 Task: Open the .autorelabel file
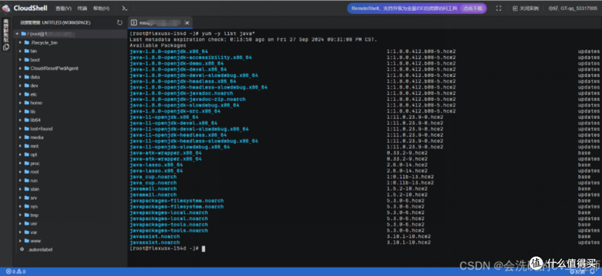pyautogui.click(x=40, y=249)
